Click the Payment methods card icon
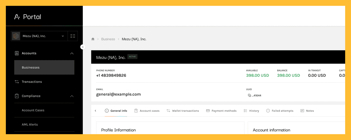351x140 pixels. tap(208, 111)
